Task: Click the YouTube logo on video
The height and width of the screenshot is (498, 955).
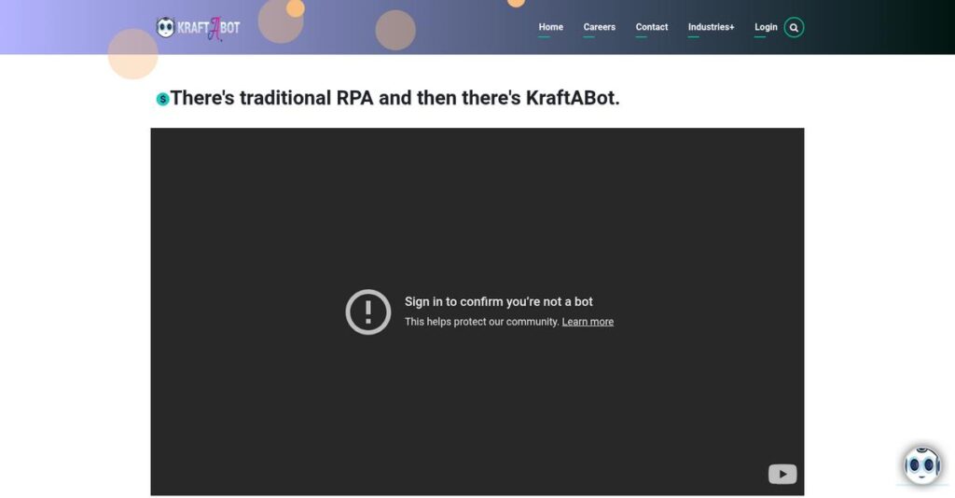Action: (782, 474)
